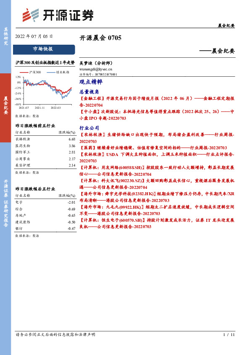Select the 电子 -2.01 table row
The width and height of the screenshot is (250, 355).
click(45, 202)
